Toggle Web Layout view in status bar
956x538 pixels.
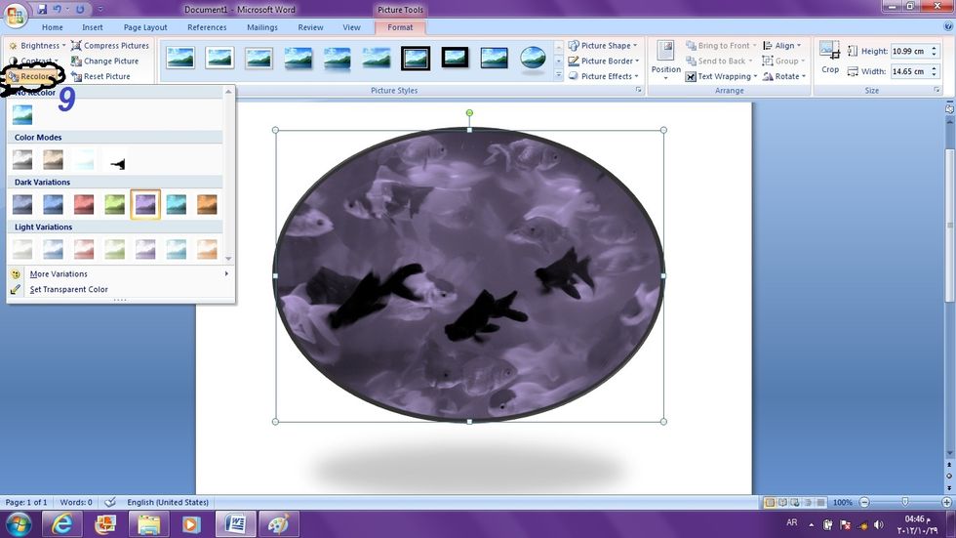(796, 502)
